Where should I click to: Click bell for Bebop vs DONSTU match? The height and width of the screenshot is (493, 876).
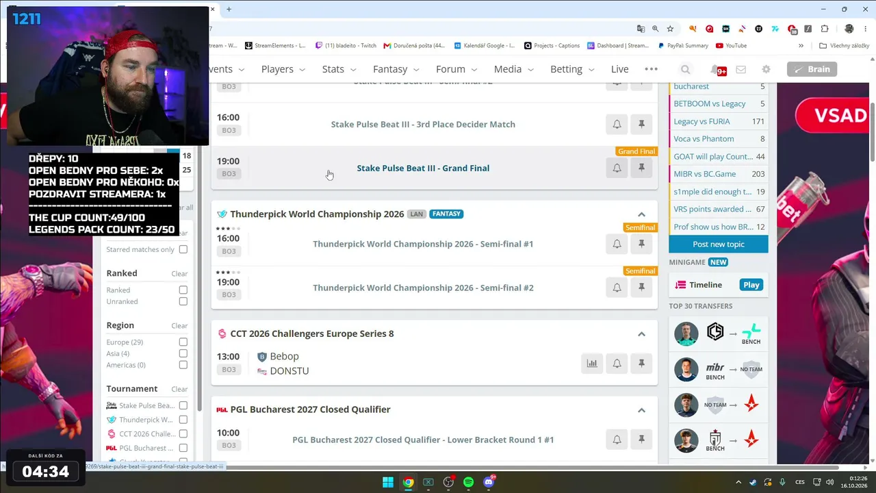coord(617,364)
